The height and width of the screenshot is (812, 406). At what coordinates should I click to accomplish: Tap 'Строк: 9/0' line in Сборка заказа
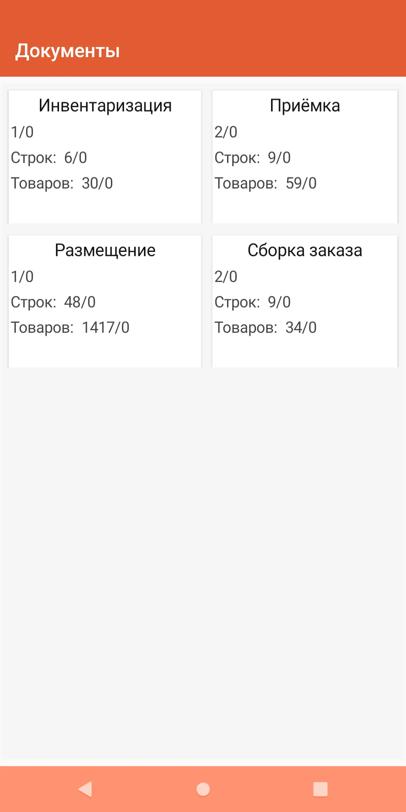tap(253, 302)
